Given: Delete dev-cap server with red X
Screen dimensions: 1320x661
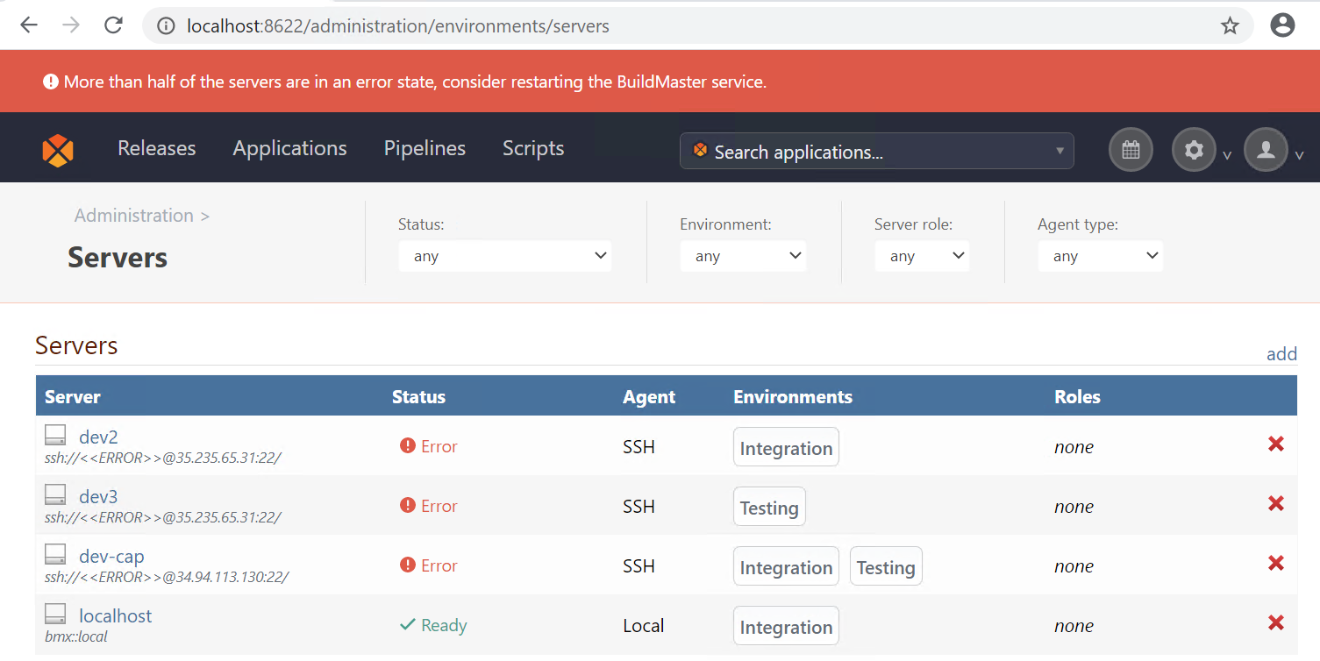Looking at the screenshot, I should (1276, 564).
